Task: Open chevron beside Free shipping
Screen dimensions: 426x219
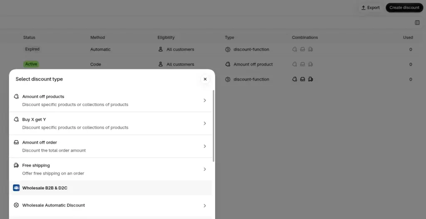Action: [205, 169]
